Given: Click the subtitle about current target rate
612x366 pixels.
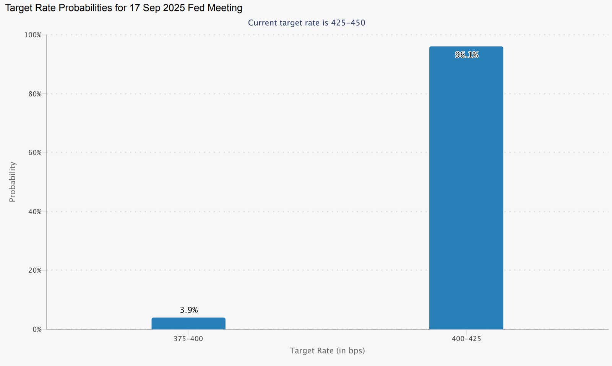Looking at the screenshot, I should pos(306,23).
